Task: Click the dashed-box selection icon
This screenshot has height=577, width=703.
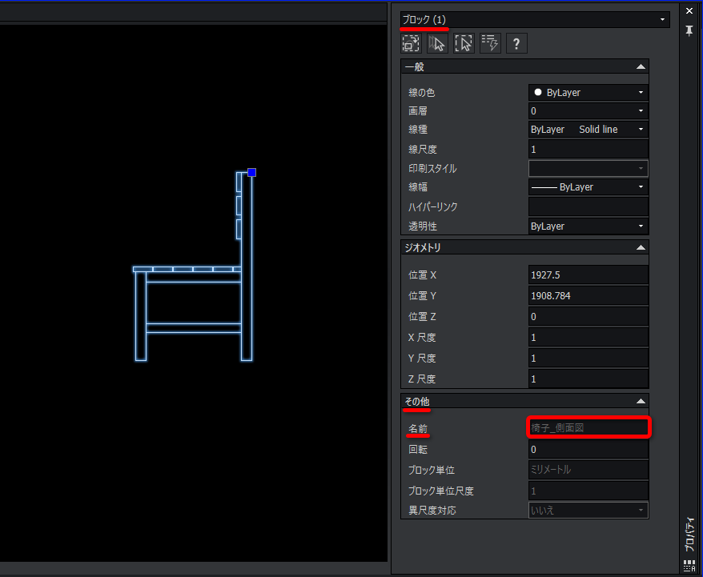Action: coord(464,44)
